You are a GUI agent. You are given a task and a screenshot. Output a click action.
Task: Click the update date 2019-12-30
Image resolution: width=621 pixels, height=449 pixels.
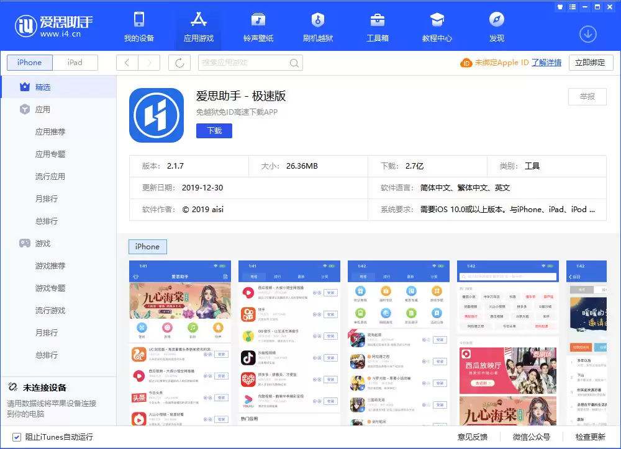[202, 187]
